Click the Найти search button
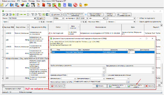The width and height of the screenshot is (164, 95). (40, 18)
